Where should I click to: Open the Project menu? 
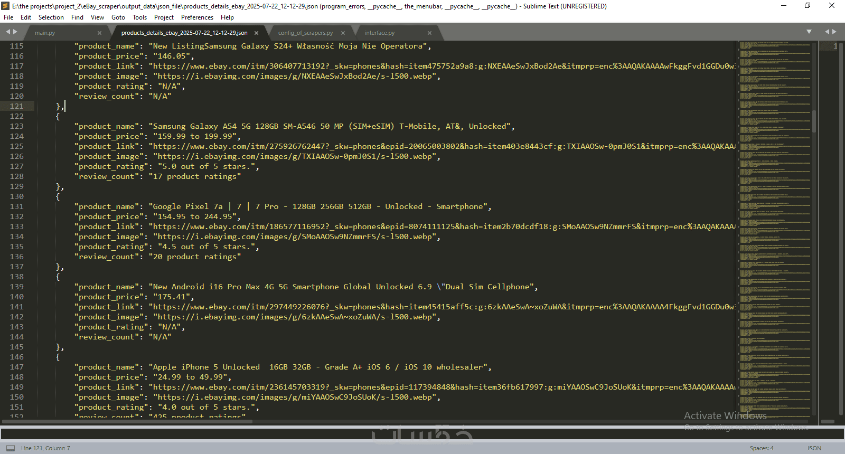coord(164,17)
